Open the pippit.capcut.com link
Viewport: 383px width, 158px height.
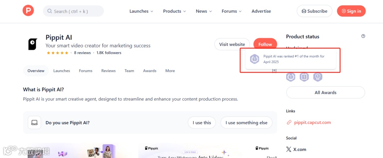(x=312, y=123)
